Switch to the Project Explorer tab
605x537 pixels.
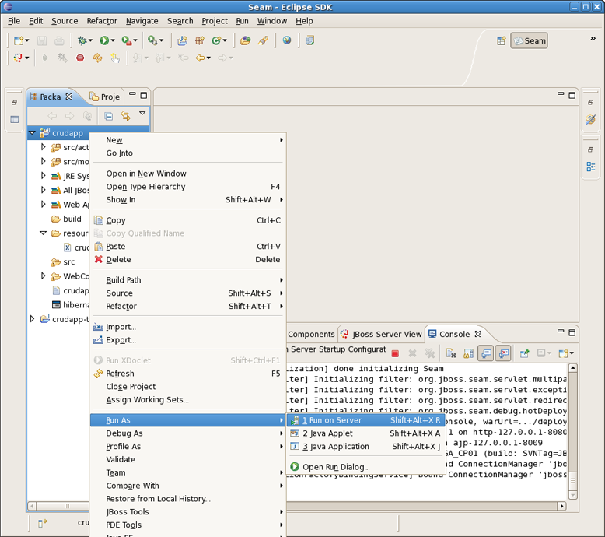click(x=105, y=97)
